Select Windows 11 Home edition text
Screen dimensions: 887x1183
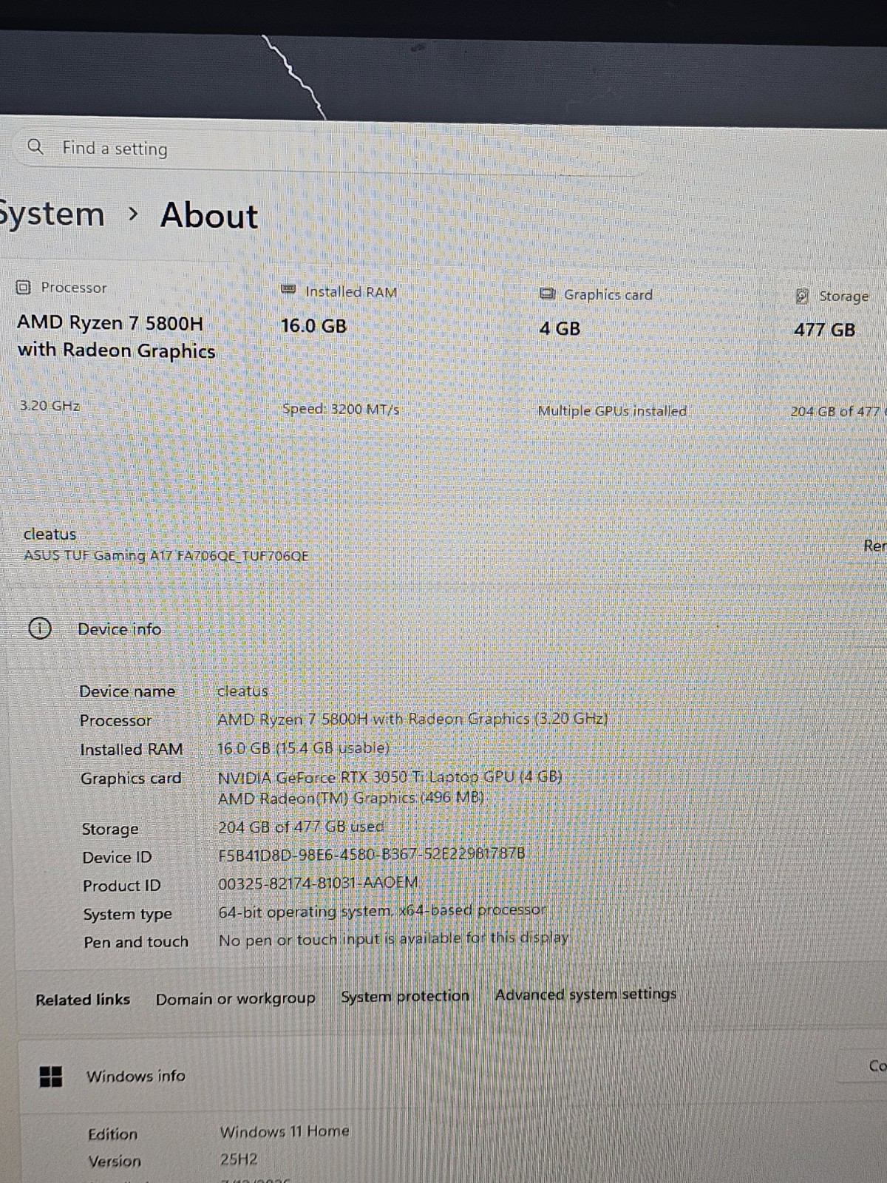tap(285, 1131)
